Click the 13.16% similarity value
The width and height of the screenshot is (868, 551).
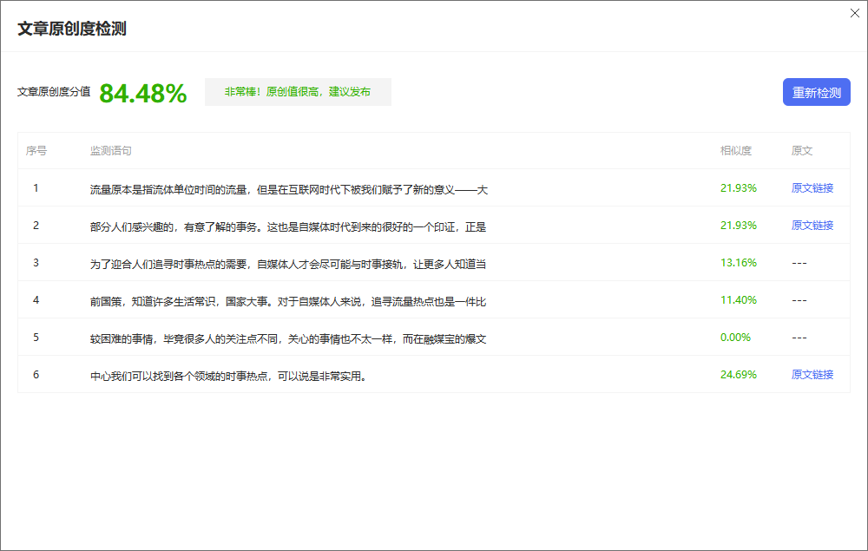738,263
